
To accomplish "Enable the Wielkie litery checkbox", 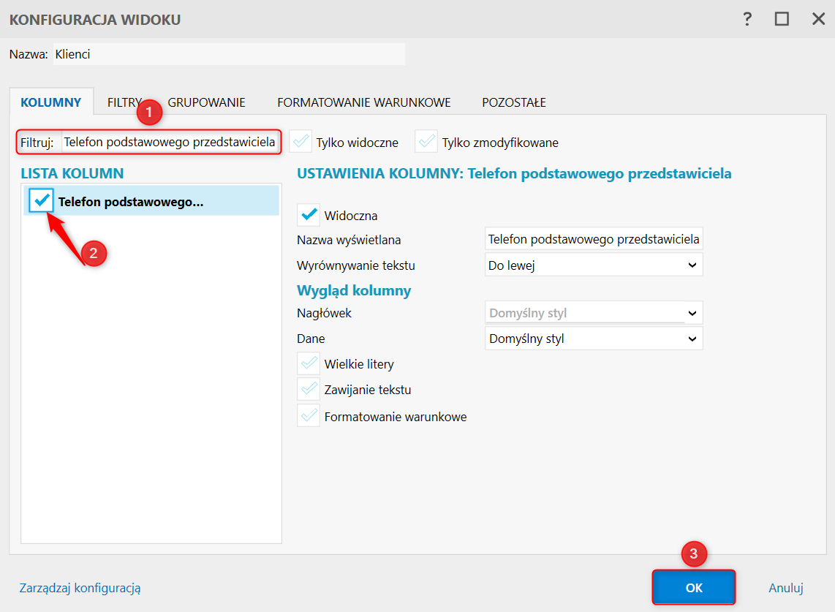I will (309, 364).
